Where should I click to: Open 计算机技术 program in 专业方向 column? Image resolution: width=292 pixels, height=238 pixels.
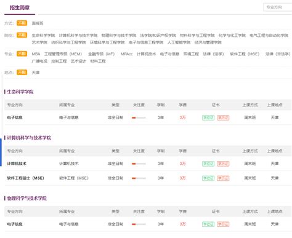coord(17,164)
